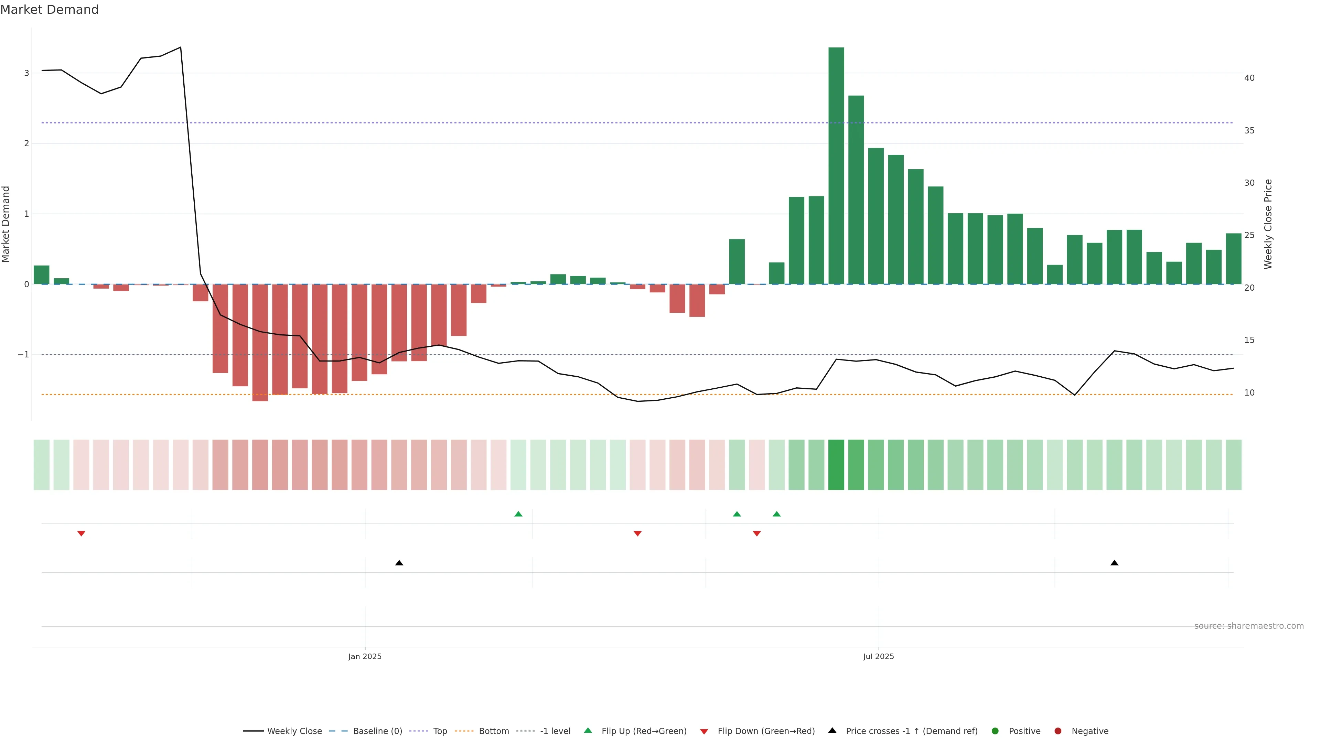1321x743 pixels.
Task: Toggle Baseline (0) legend entry
Action: tap(377, 731)
